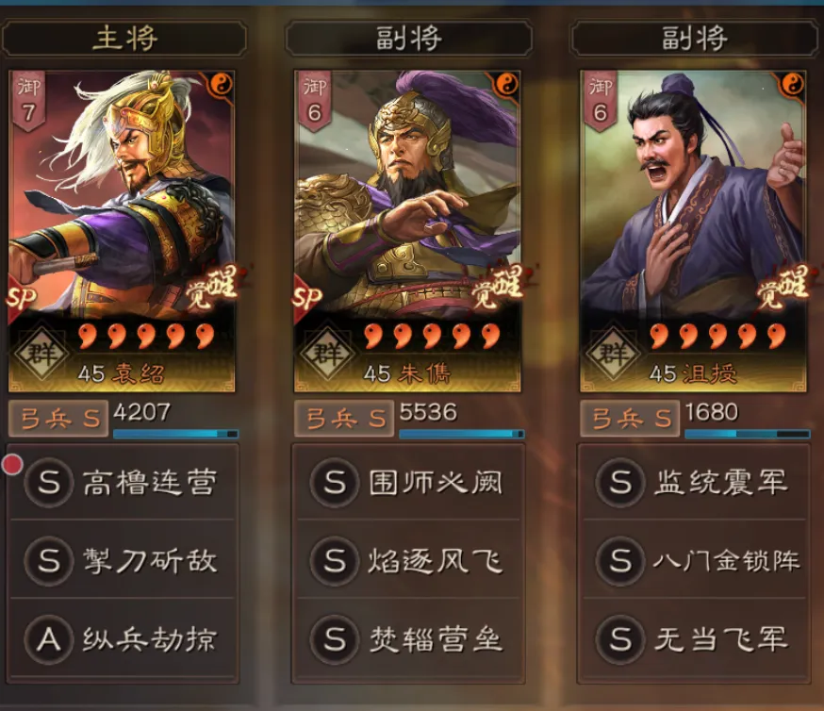Tap the 群 faction badge on 袁绍 card
824x711 pixels.
42,353
